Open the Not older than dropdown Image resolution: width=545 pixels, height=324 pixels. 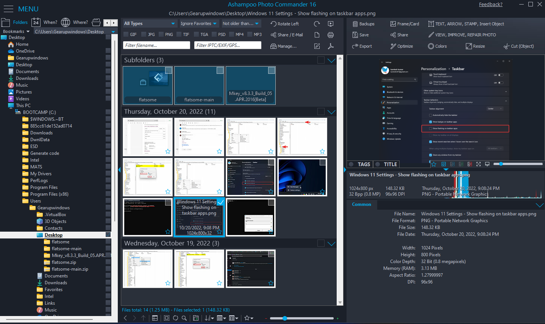tap(241, 23)
